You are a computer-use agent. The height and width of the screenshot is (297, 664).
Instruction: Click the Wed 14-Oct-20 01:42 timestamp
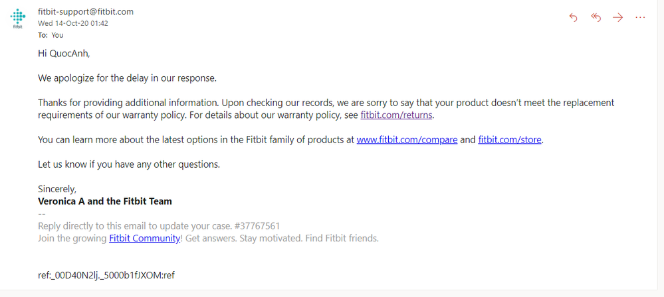click(x=73, y=23)
